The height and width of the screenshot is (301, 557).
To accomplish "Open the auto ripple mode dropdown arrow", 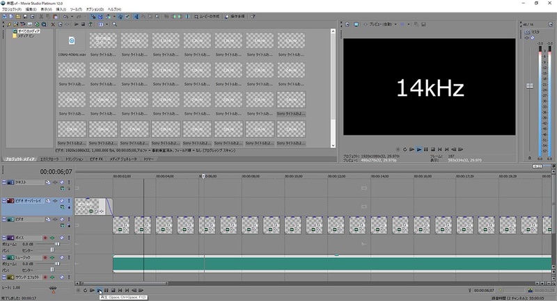I will tap(114, 16).
